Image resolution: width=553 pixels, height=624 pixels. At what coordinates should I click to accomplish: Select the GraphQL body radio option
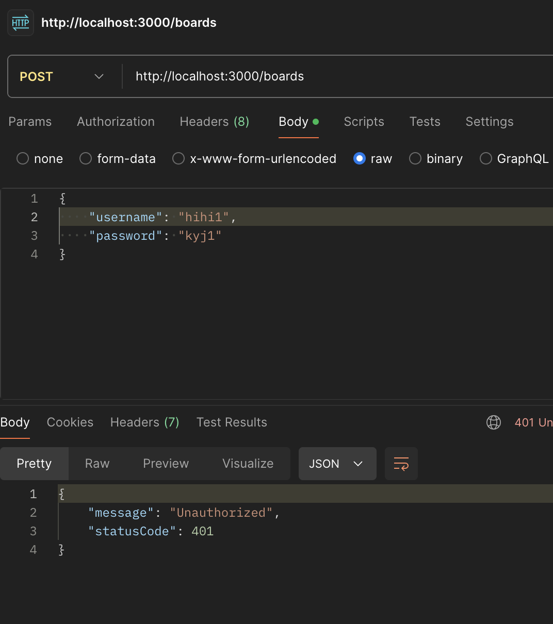[x=486, y=158]
